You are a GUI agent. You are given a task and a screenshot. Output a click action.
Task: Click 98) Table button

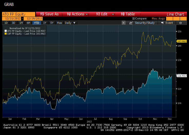[128, 14]
